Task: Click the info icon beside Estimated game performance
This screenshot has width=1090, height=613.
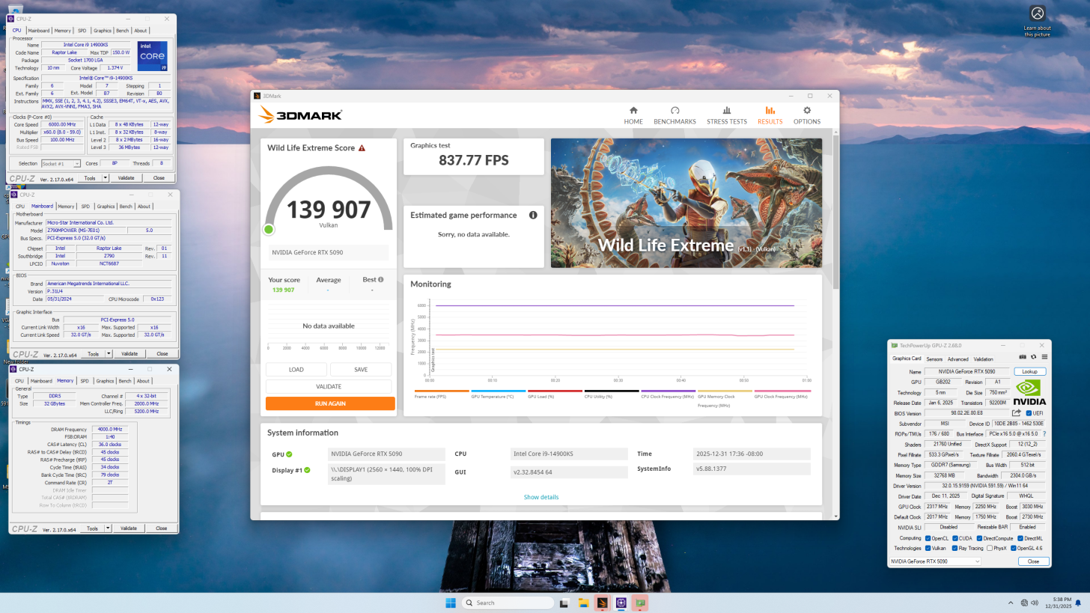Action: pos(533,215)
